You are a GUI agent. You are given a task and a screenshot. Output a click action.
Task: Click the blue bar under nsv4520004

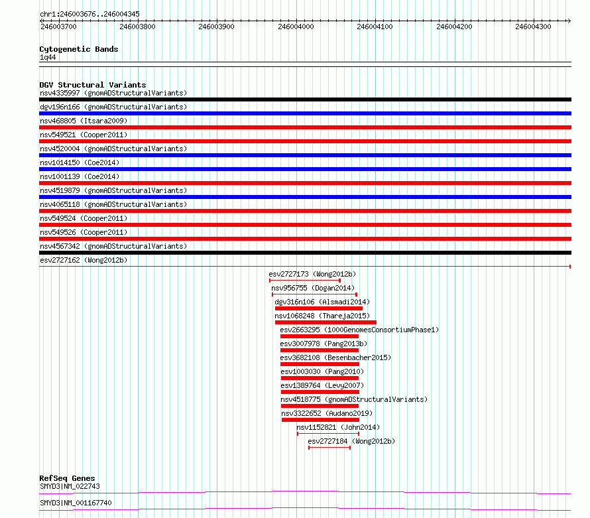click(x=305, y=155)
